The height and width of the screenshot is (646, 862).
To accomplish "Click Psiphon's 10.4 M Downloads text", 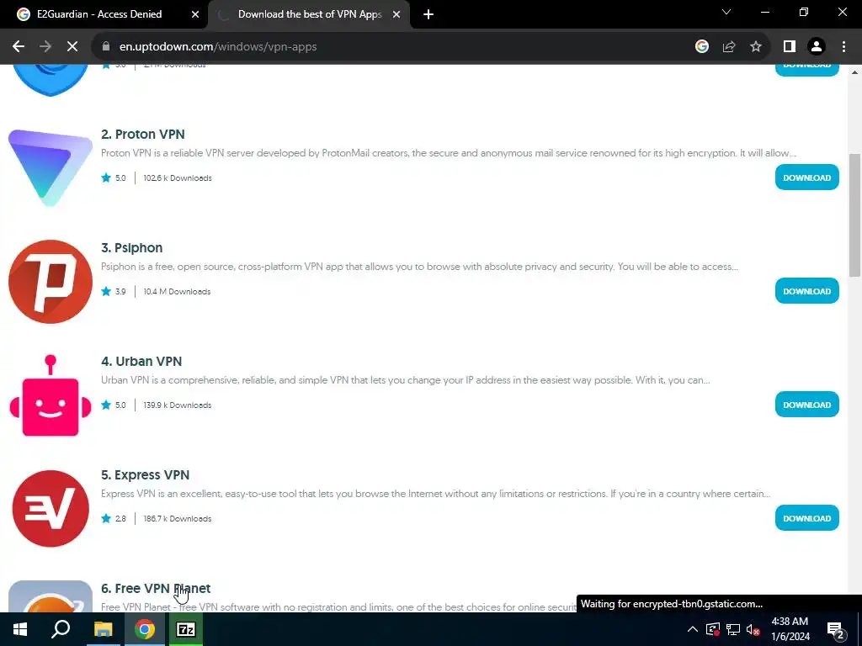I will coord(177,291).
